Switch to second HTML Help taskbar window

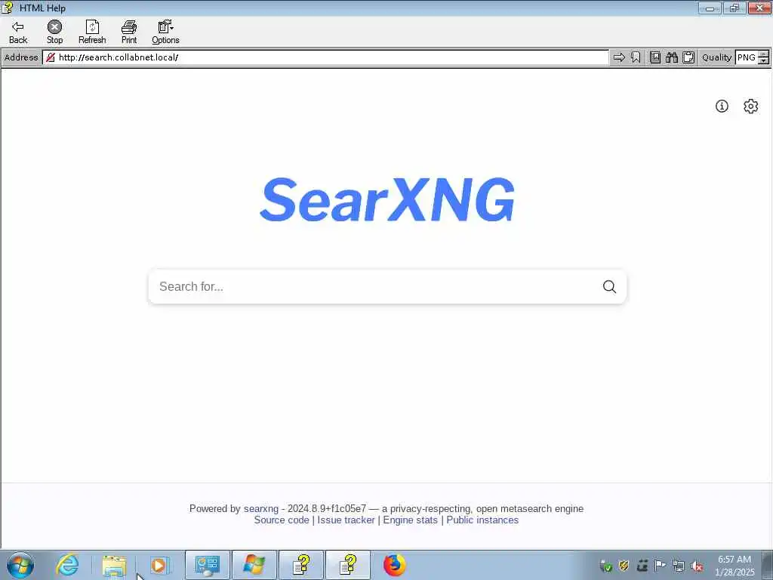click(348, 565)
